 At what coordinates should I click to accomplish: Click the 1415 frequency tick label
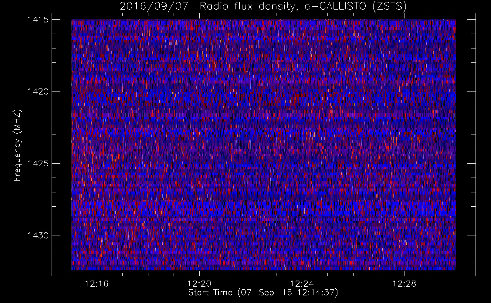tap(38, 20)
